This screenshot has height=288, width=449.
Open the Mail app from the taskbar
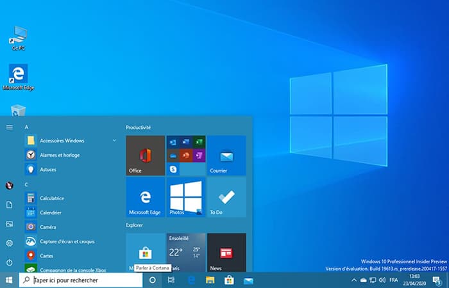248,280
